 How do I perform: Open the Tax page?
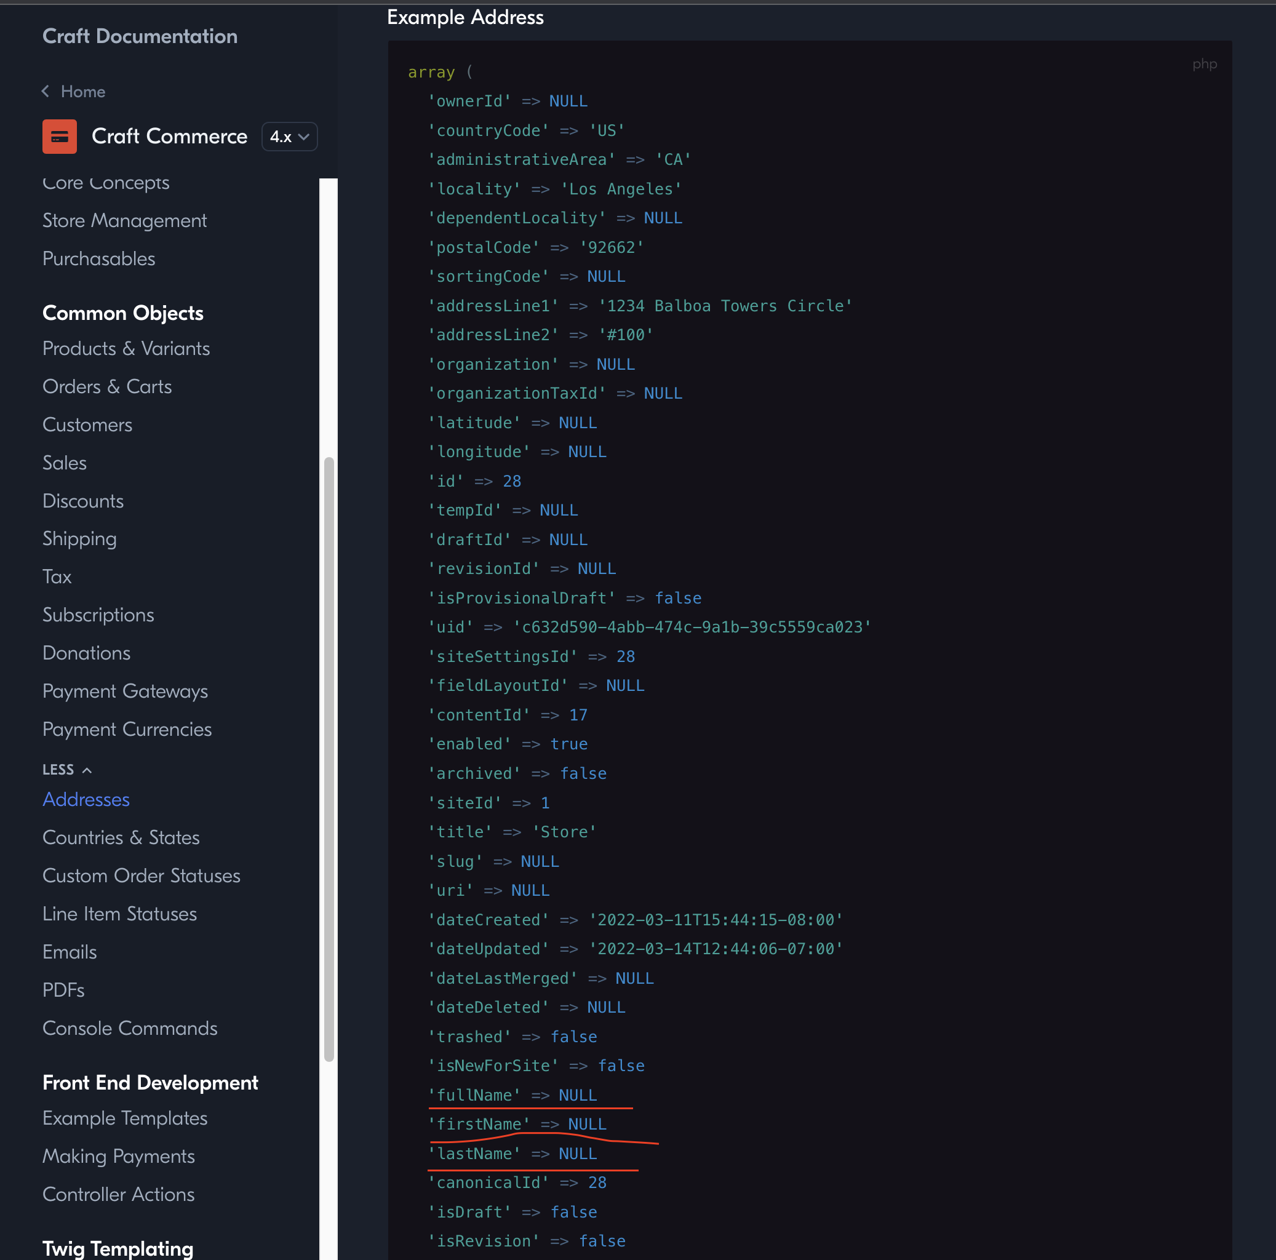[57, 577]
